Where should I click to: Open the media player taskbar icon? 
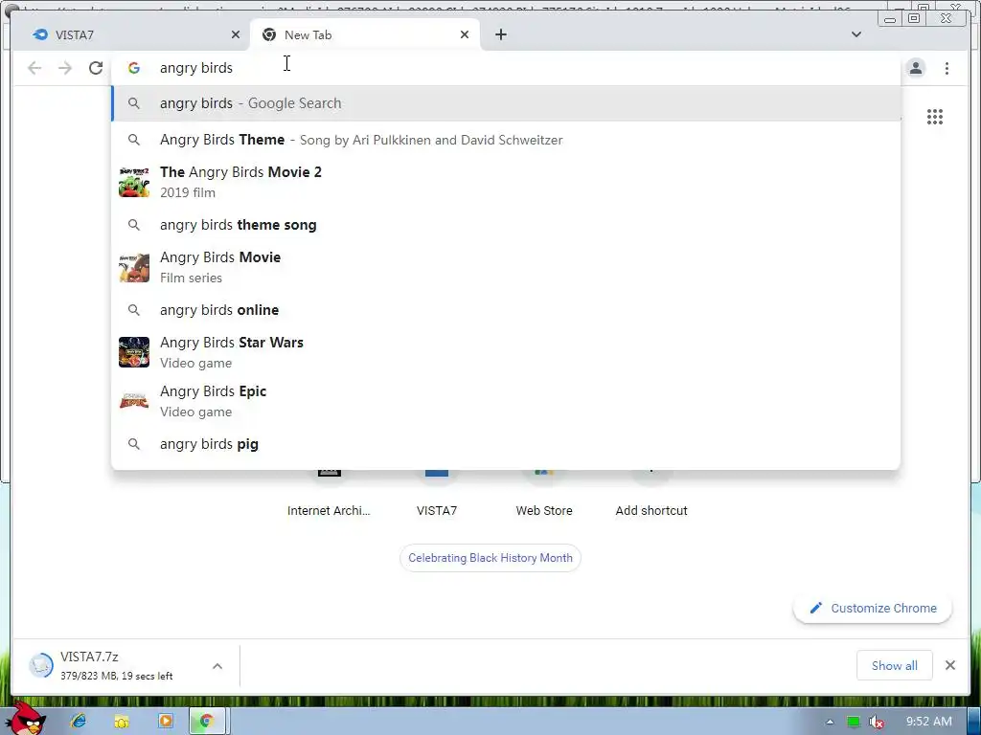pyautogui.click(x=165, y=722)
